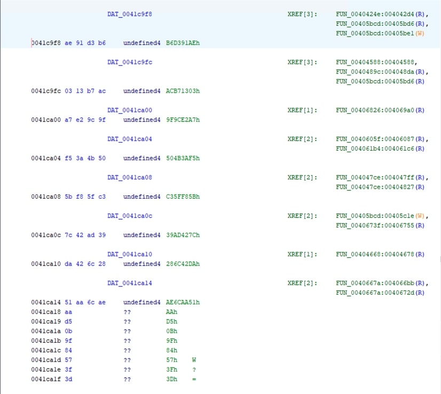This screenshot has width=441, height=394.
Task: Open the FUN_00405bcd:00405c1e(W) write reference
Action: tap(380, 216)
